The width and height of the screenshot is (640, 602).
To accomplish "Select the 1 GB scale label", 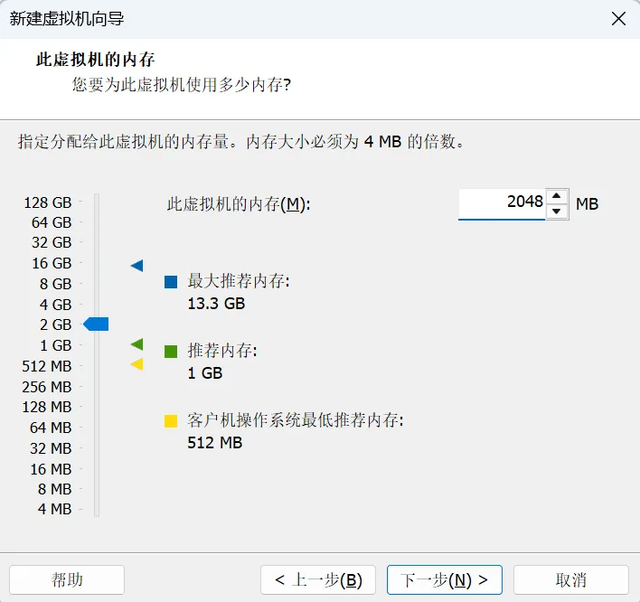I will point(55,345).
